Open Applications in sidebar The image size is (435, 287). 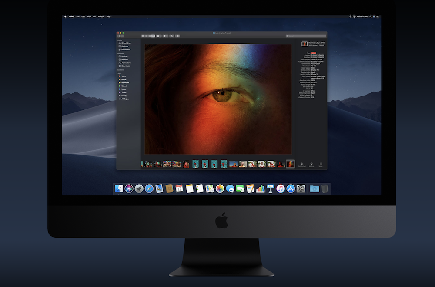[x=125, y=63]
